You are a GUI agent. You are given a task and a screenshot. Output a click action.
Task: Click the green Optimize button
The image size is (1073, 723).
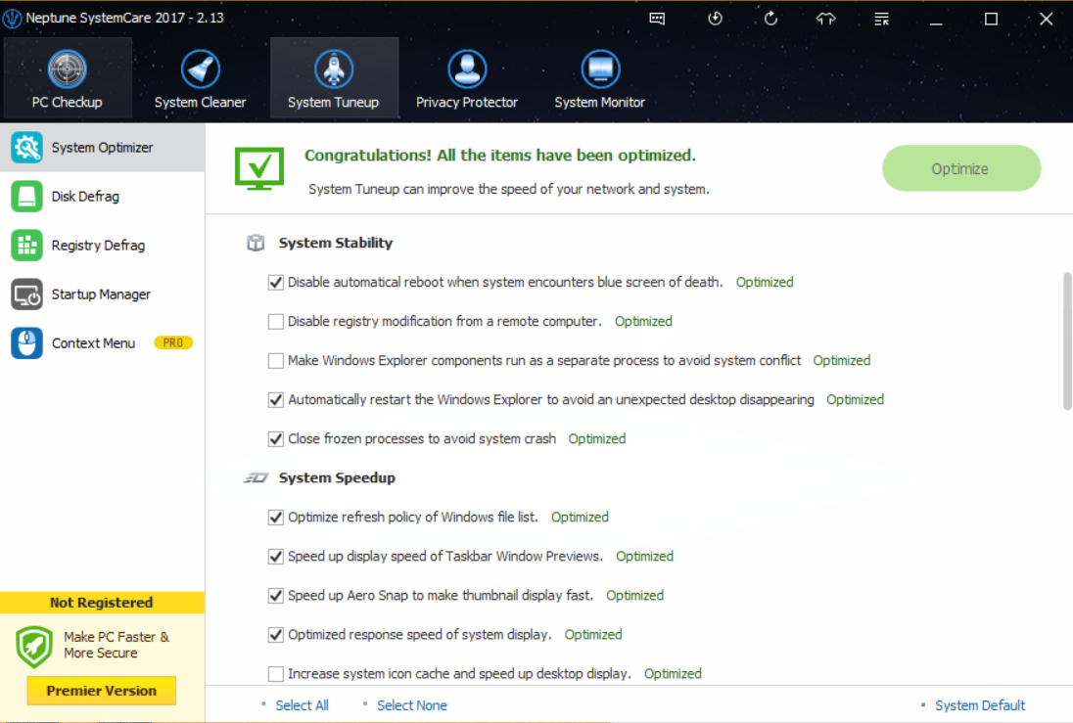coord(960,168)
